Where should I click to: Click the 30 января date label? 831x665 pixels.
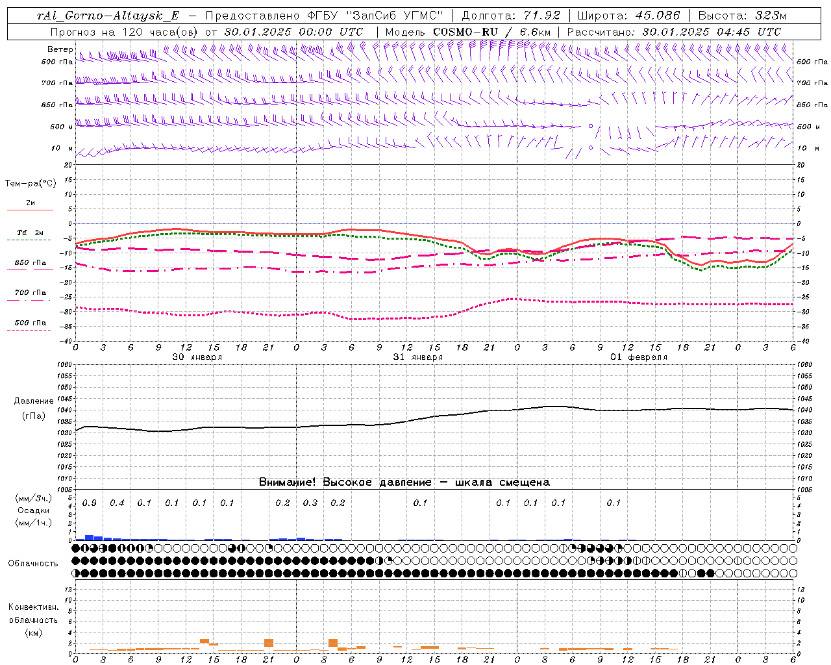pos(197,357)
